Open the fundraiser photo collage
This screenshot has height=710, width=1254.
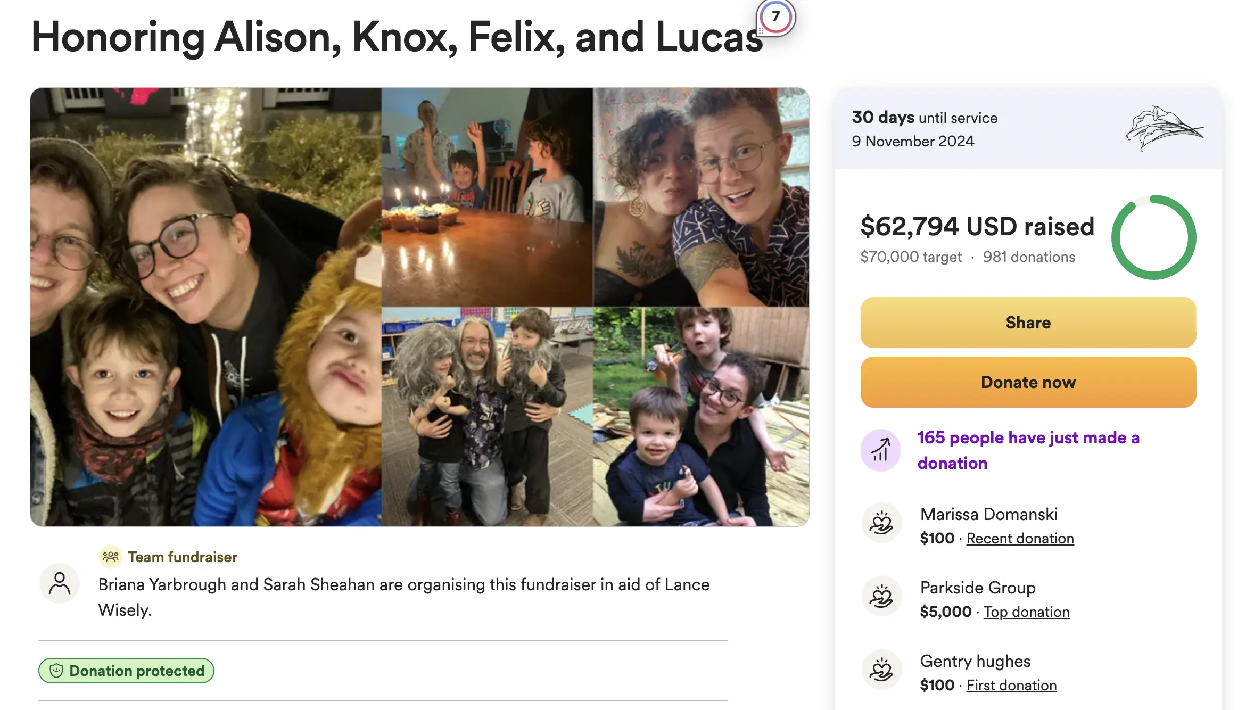coord(419,307)
